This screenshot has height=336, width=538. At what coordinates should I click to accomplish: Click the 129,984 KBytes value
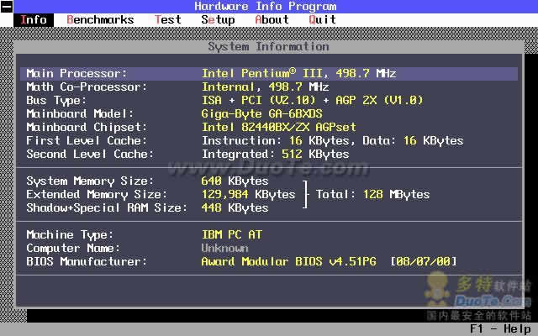tap(249, 194)
